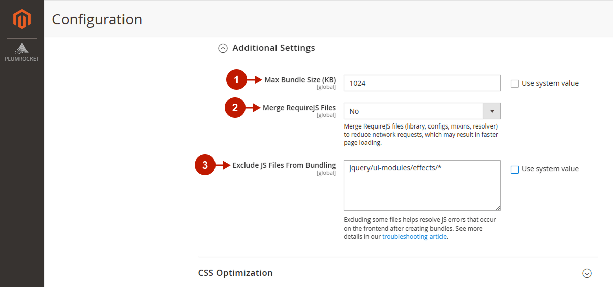
Task: Expand CSS Optimization using the chevron icon
Action: [587, 273]
